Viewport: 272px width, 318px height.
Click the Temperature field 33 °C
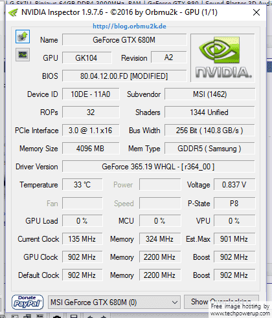coord(82,184)
